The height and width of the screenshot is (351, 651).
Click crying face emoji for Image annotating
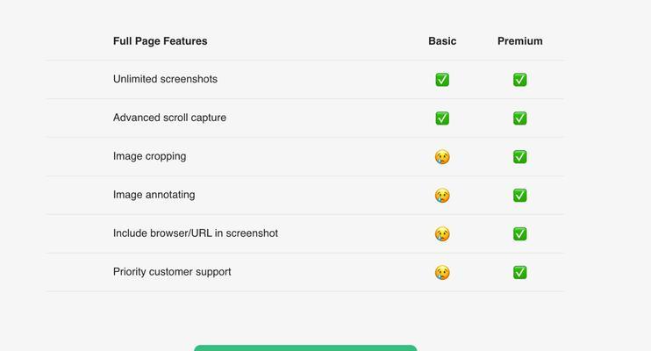point(442,195)
